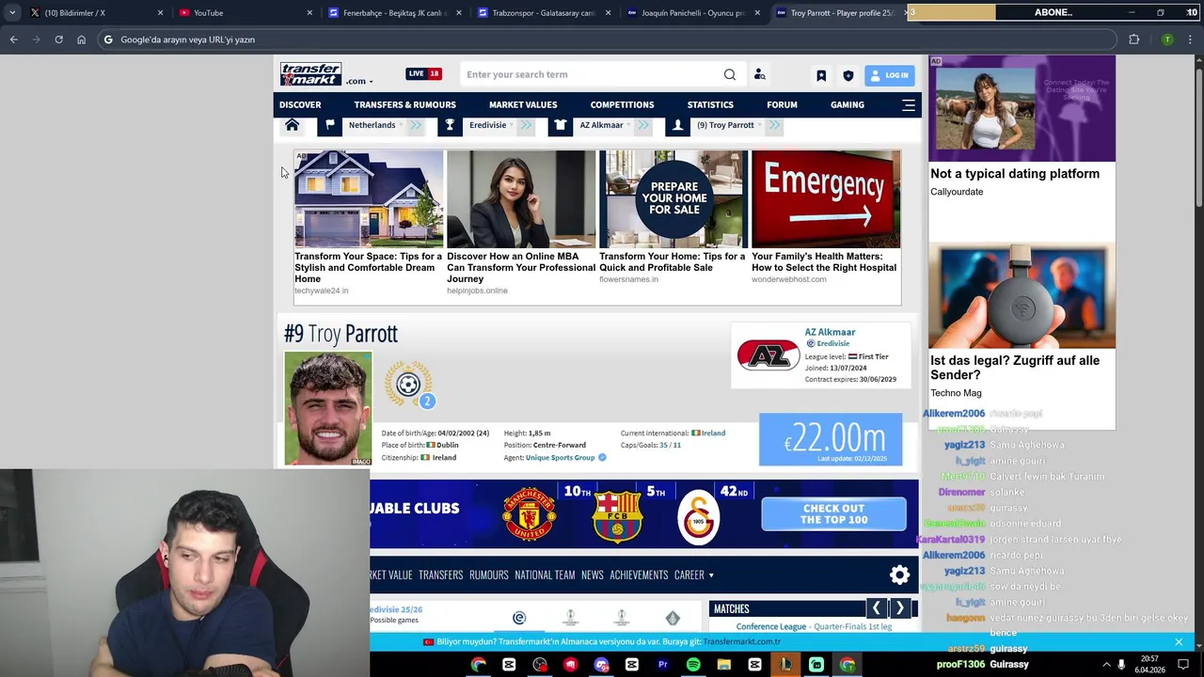This screenshot has height=677, width=1204.
Task: Open Premiere Pro from the taskbar
Action: [662, 665]
